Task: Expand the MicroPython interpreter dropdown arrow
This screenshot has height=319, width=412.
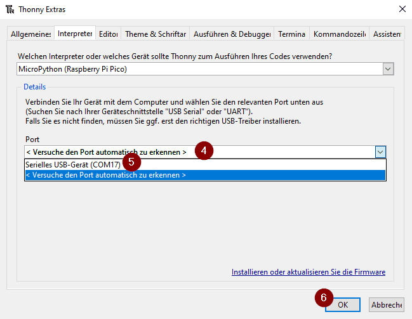Action: tap(388, 68)
